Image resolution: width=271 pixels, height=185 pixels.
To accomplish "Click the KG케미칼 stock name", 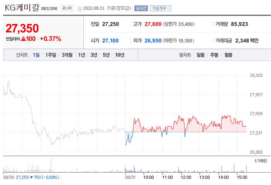I will pos(22,8).
